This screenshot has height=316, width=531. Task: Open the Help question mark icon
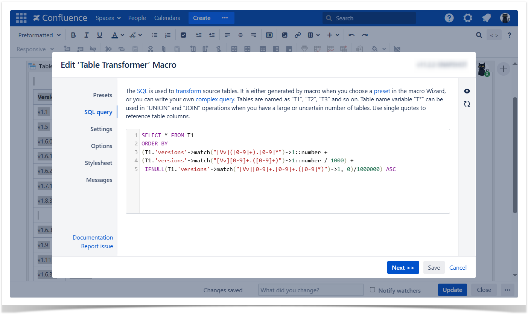[449, 18]
